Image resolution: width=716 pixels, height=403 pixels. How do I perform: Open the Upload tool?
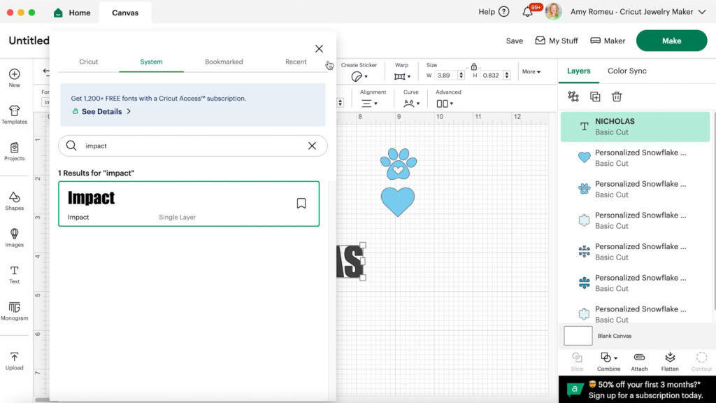(14, 361)
